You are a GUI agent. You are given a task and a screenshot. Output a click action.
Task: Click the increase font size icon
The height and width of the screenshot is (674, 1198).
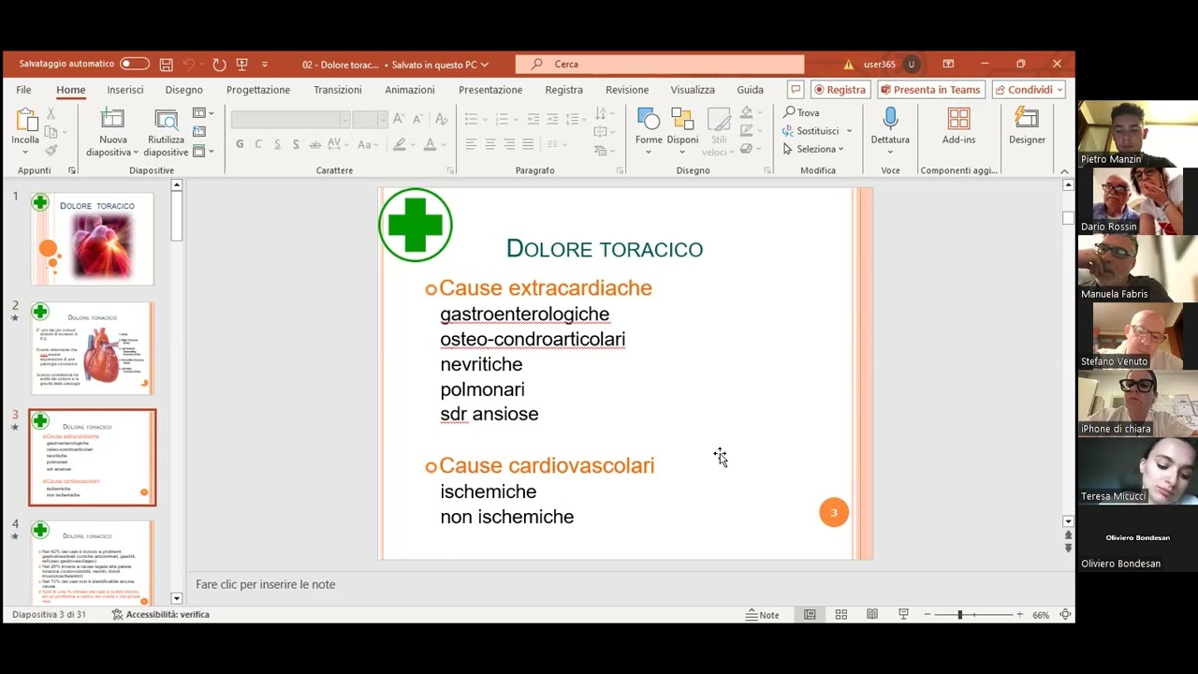(x=399, y=119)
